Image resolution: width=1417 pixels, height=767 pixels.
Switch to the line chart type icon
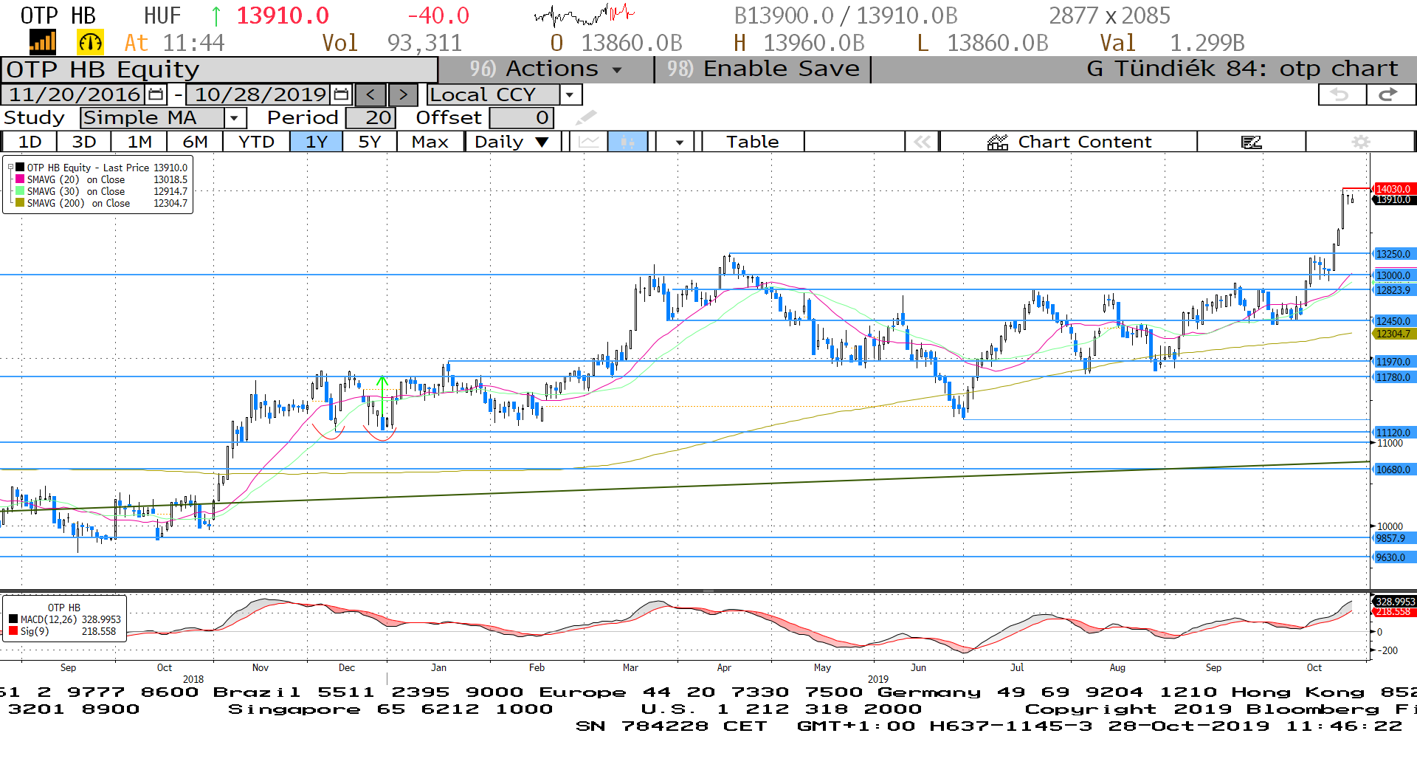(588, 142)
